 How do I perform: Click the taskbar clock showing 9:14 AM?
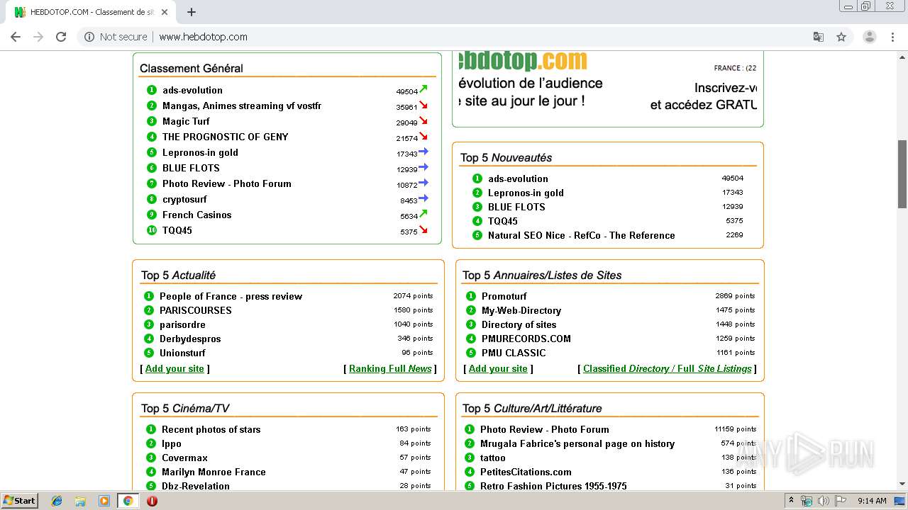[x=872, y=500]
